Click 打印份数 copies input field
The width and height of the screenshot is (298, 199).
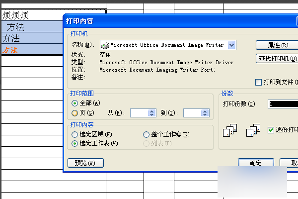[x=283, y=104]
